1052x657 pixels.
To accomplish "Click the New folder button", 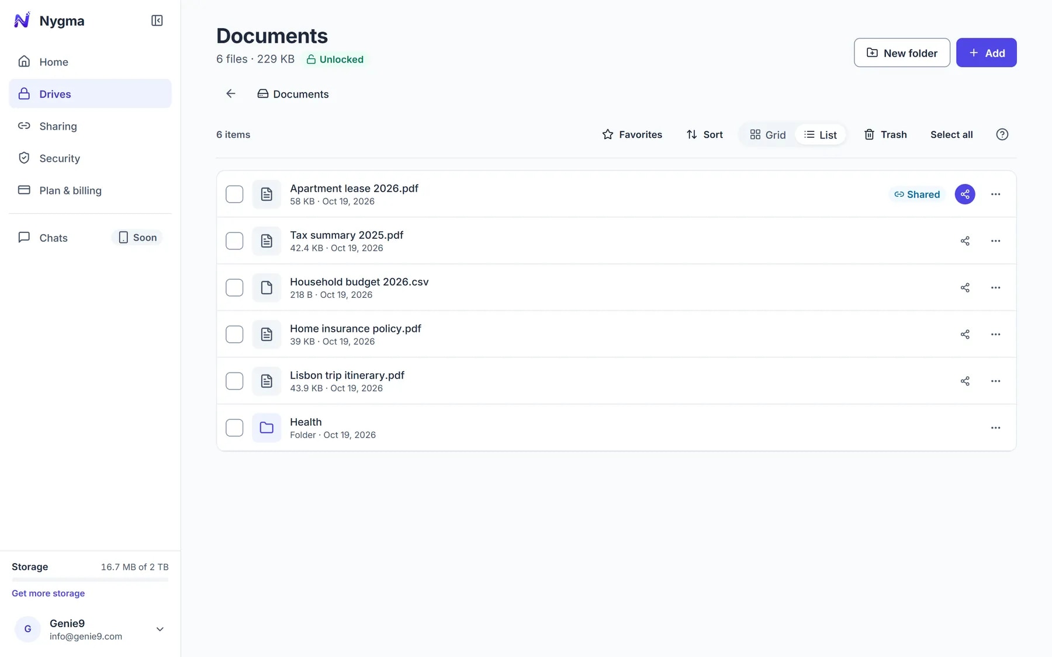I will (x=902, y=53).
